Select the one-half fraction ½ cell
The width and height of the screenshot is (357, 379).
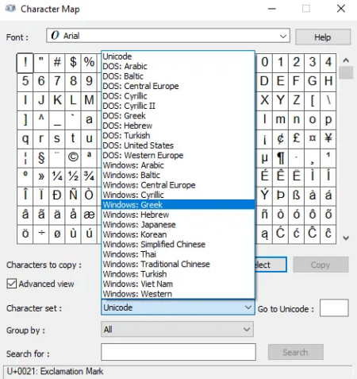pyautogui.click(x=73, y=176)
